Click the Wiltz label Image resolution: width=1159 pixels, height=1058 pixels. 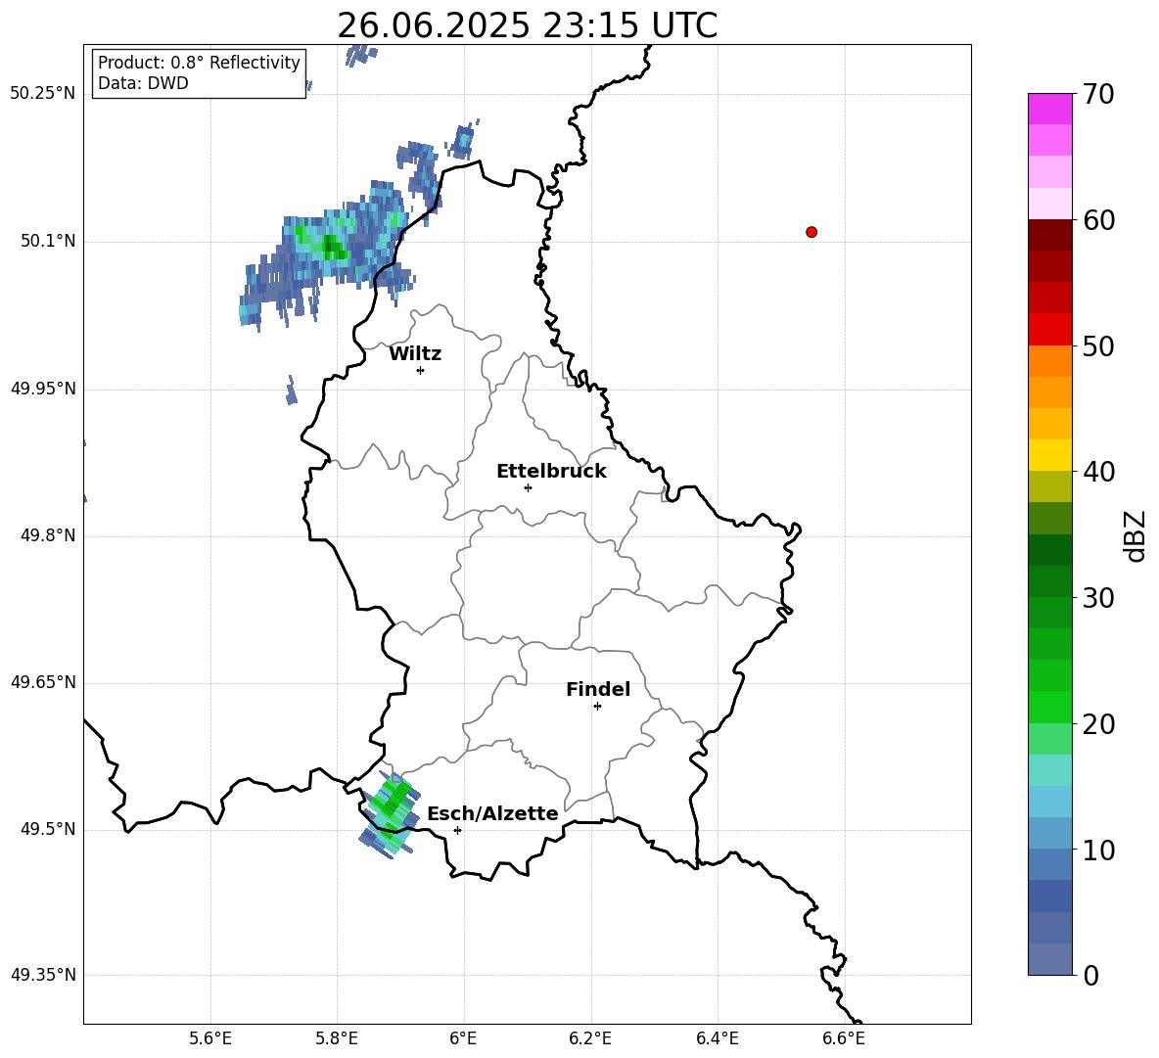(415, 354)
